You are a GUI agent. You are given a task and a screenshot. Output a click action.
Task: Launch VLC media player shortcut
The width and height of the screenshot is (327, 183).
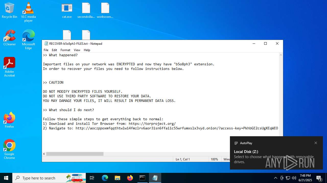pos(28,12)
